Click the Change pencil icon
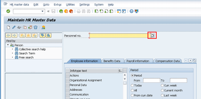Screen dimensions: 201x99 tap(14, 27)
